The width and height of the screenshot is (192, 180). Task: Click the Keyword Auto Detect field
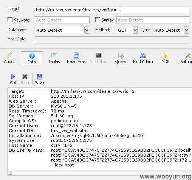coord(62,20)
